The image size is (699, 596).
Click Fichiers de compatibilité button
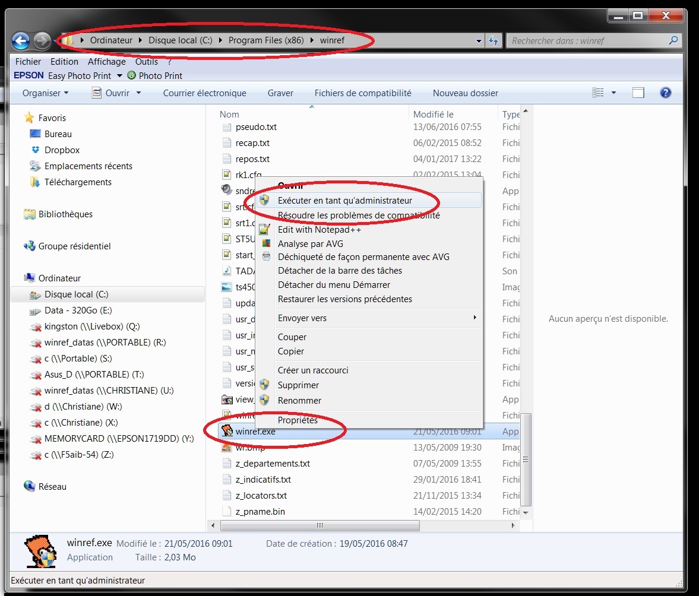pyautogui.click(x=363, y=93)
